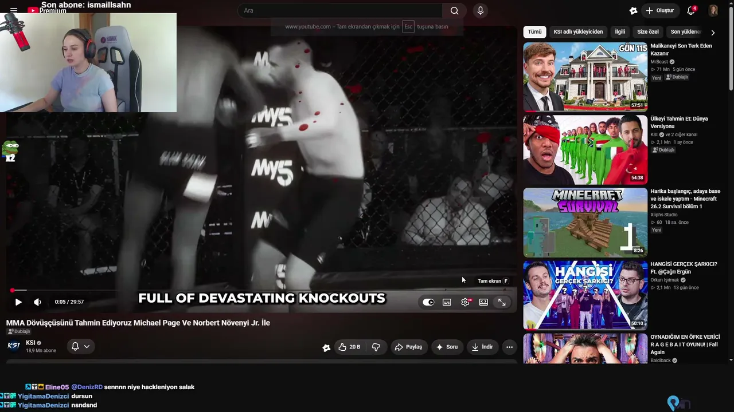
Task: Open the KSI channel avatar
Action: (x=14, y=346)
